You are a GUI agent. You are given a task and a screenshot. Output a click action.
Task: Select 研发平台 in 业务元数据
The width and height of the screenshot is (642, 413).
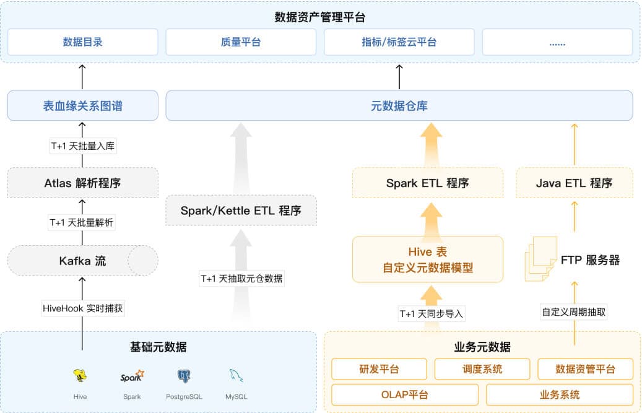[379, 369]
